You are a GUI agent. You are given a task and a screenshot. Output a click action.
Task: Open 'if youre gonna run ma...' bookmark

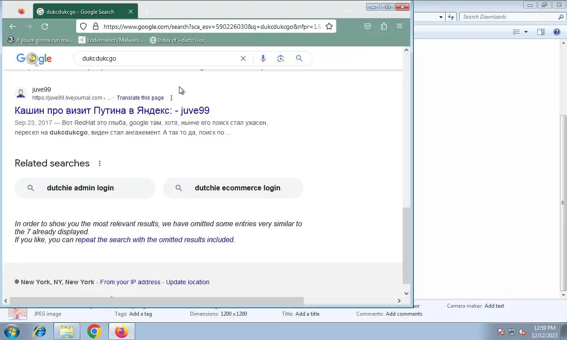click(x=40, y=40)
